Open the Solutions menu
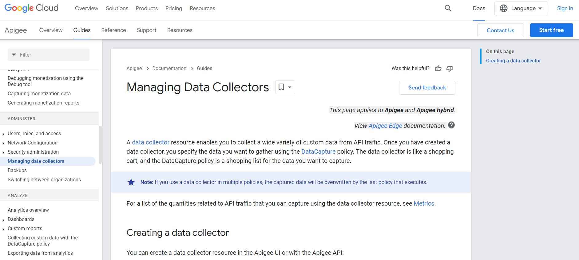The height and width of the screenshot is (260, 579). tap(117, 8)
